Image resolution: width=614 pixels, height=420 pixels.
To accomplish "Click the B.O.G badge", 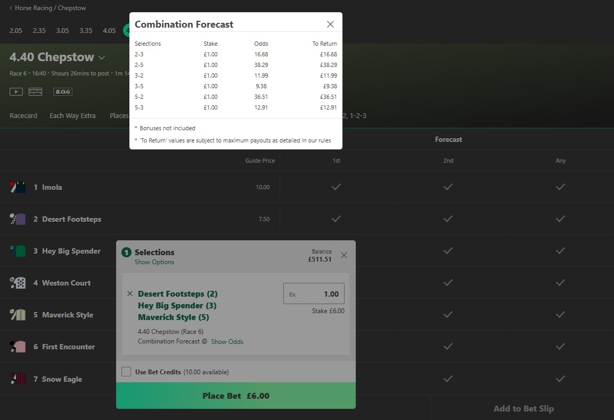I will point(62,91).
